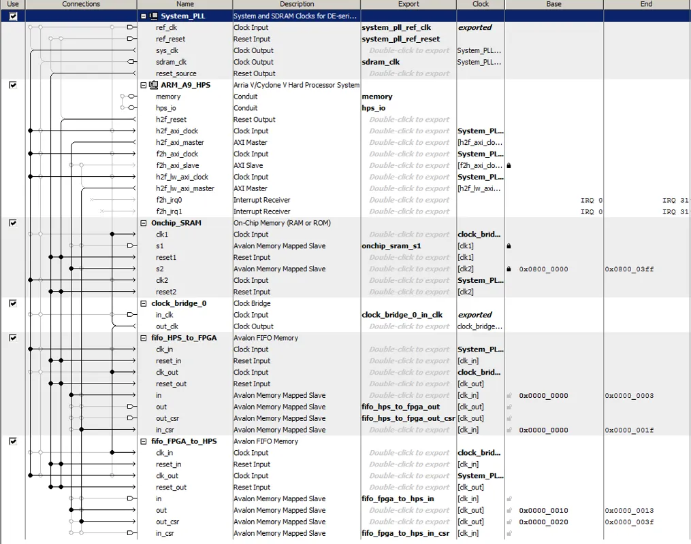The width and height of the screenshot is (691, 544).
Task: Click the Export column header
Action: point(408,4)
